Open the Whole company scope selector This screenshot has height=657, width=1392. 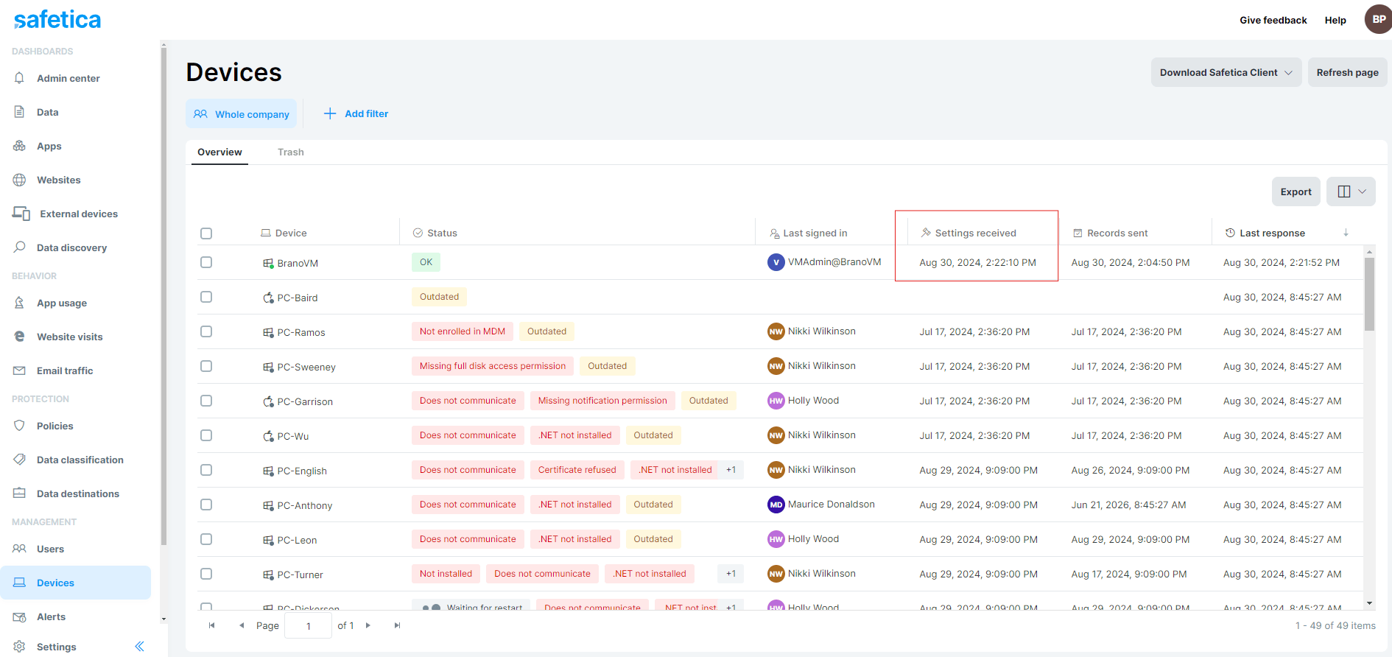click(242, 114)
